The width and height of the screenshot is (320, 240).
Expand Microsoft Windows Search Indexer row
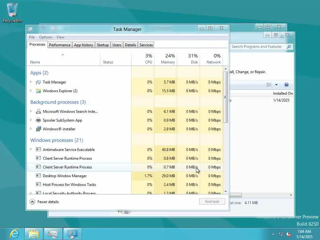pyautogui.click(x=31, y=111)
